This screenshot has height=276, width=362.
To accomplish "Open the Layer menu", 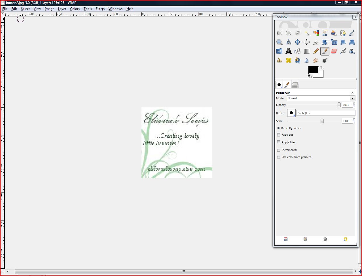I will point(62,9).
